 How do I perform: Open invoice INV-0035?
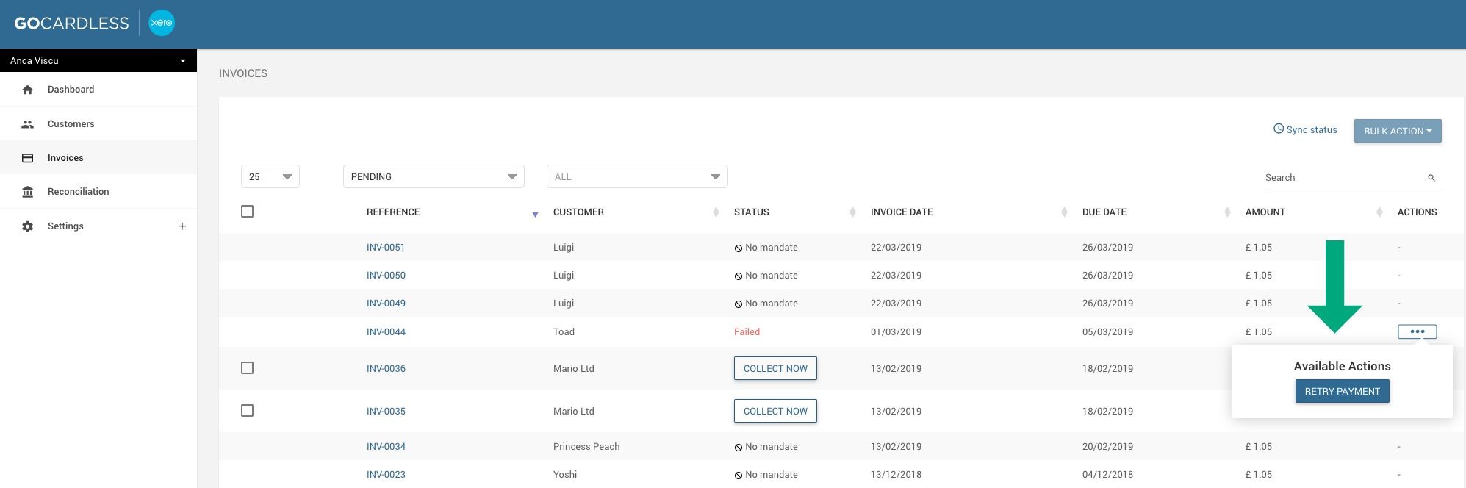tap(386, 412)
